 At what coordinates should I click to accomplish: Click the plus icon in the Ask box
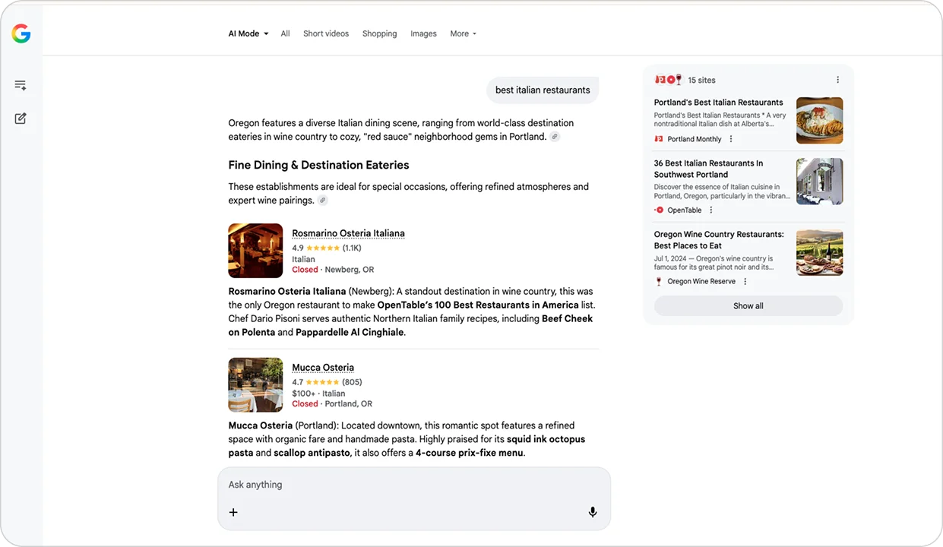coord(233,512)
